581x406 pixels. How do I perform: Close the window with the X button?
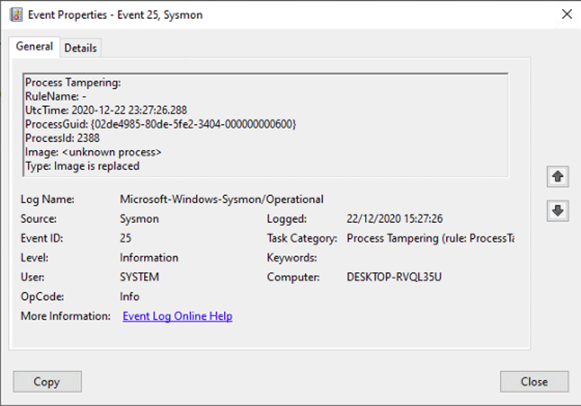tap(566, 14)
